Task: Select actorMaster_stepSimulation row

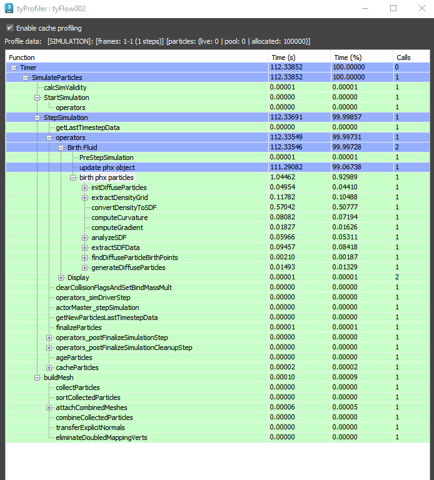Action: (x=218, y=307)
